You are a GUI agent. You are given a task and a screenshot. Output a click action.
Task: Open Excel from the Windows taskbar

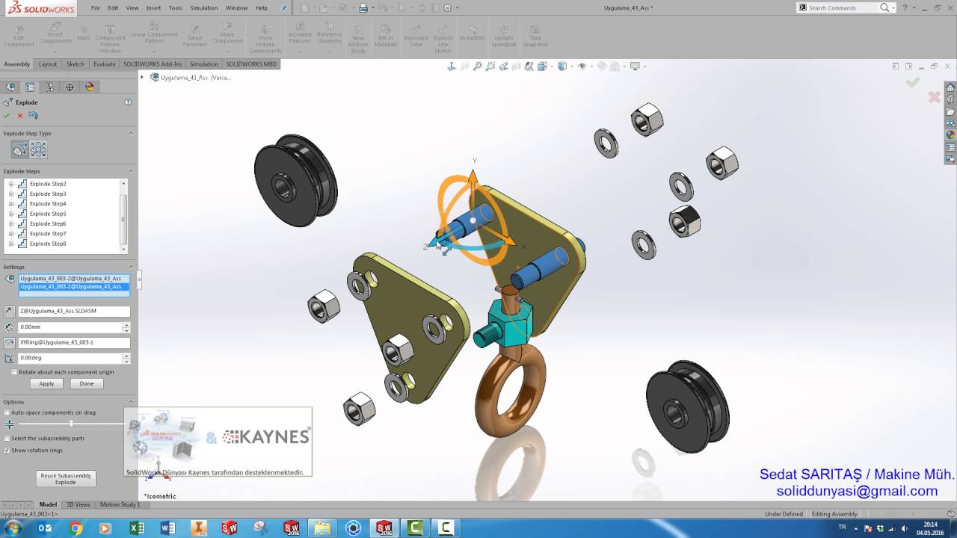pos(137,528)
